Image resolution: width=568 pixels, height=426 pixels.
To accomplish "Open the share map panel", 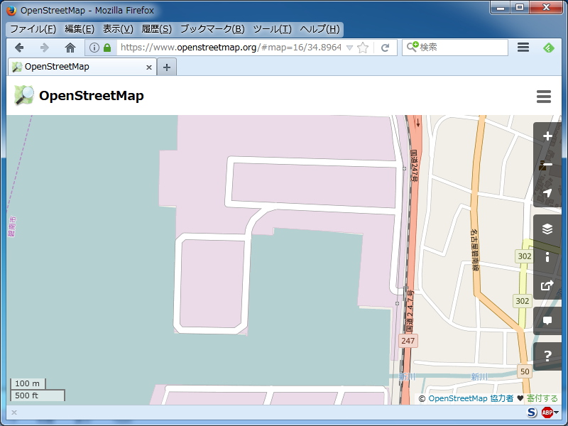I will click(547, 285).
